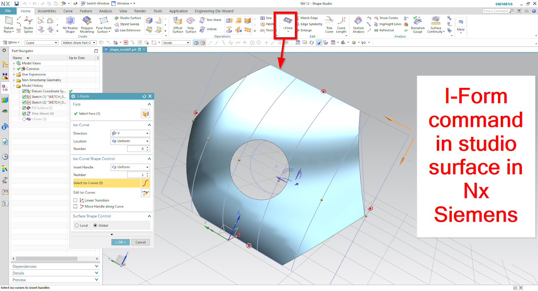This screenshot has width=538, height=291.
Task: Collapse the Surface Shape Control section
Action: click(x=149, y=216)
